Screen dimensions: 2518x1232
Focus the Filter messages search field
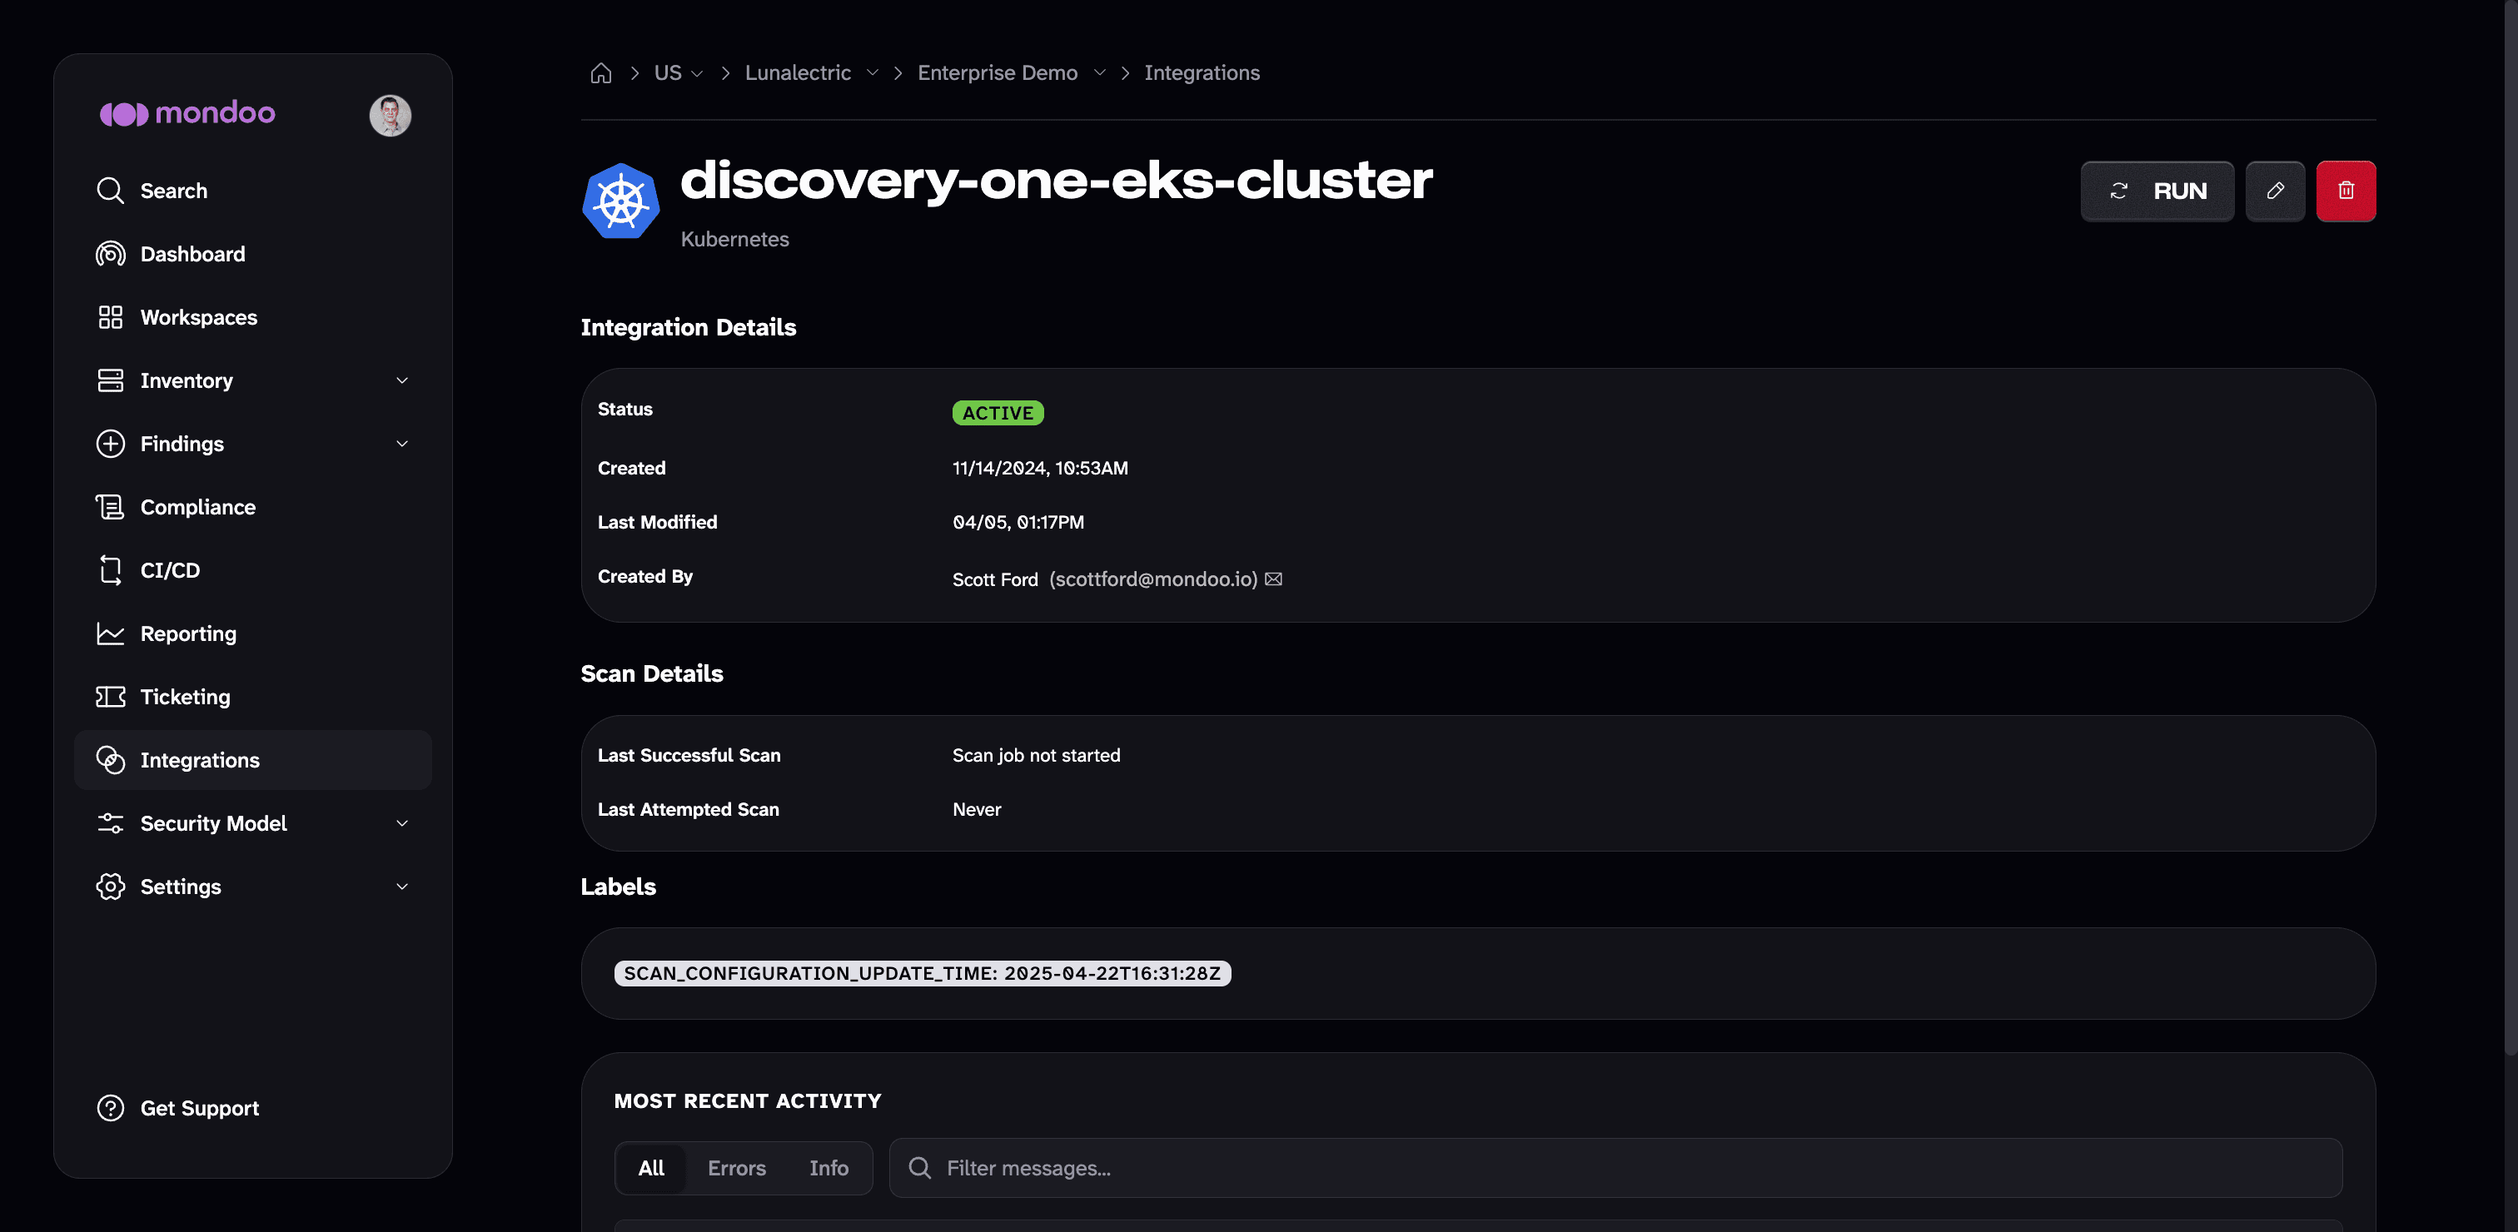point(1615,1169)
